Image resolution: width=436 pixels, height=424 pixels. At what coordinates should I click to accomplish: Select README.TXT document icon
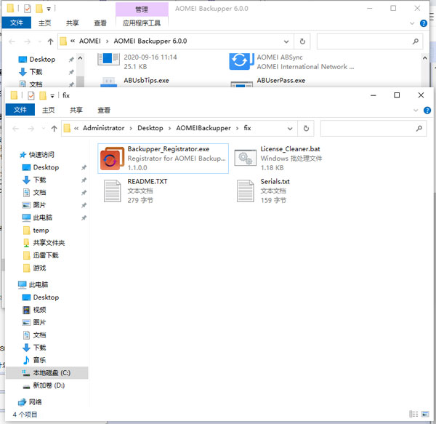tap(113, 191)
